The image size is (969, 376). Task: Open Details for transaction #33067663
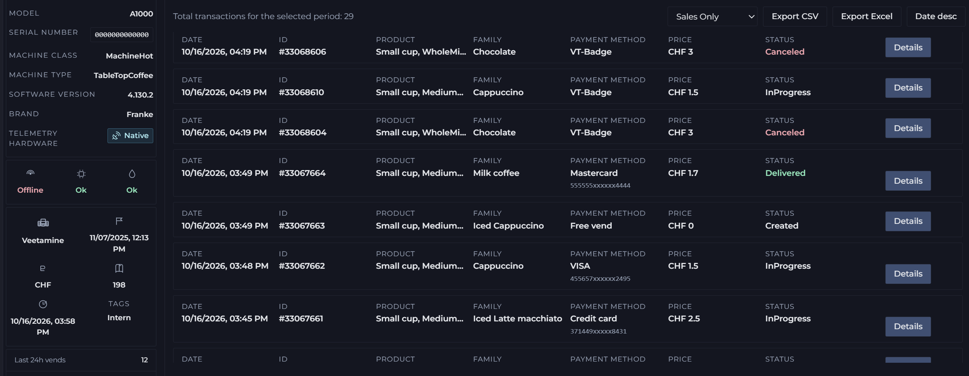pos(908,221)
